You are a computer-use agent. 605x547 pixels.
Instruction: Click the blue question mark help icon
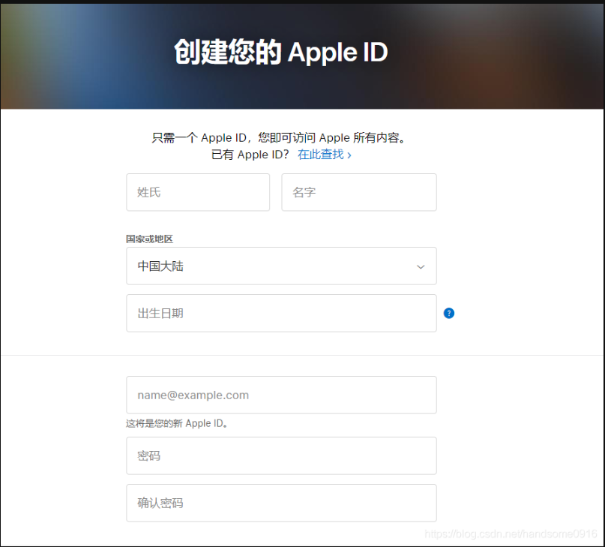coord(449,314)
